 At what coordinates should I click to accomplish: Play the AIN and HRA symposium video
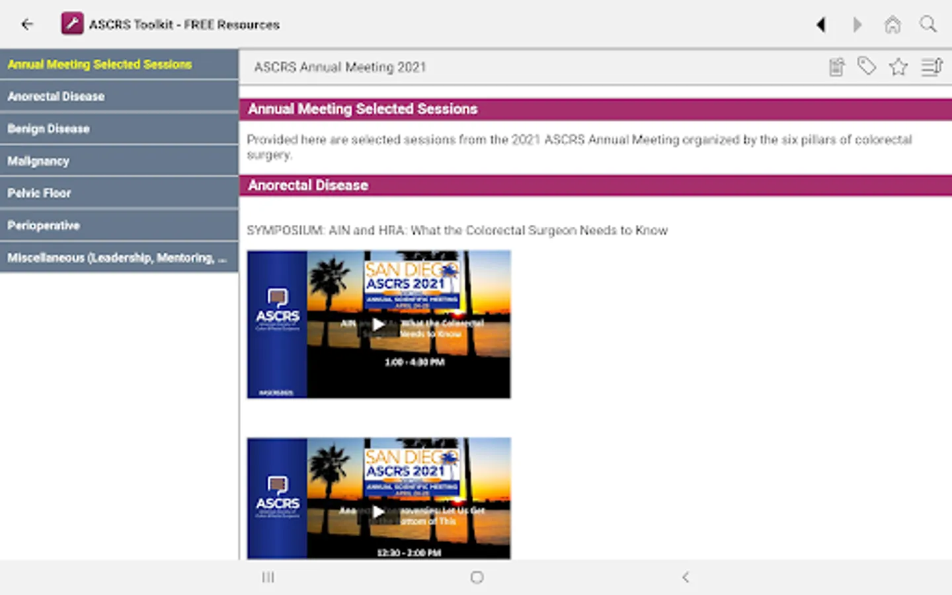[x=379, y=325]
